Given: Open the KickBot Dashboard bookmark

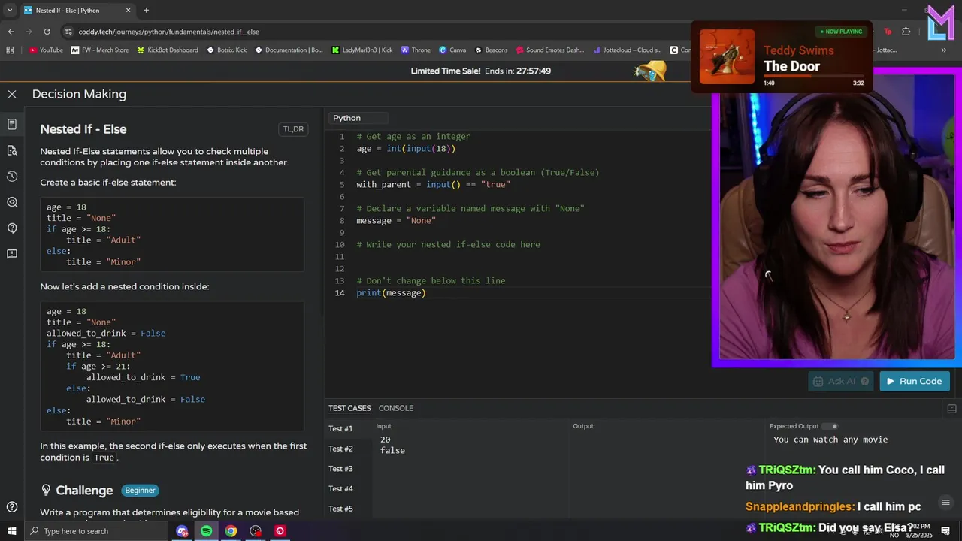Looking at the screenshot, I should pyautogui.click(x=167, y=50).
